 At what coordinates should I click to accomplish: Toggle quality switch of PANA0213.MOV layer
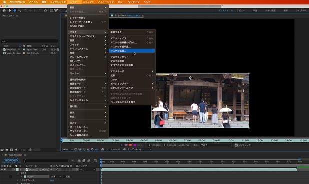click(57, 169)
